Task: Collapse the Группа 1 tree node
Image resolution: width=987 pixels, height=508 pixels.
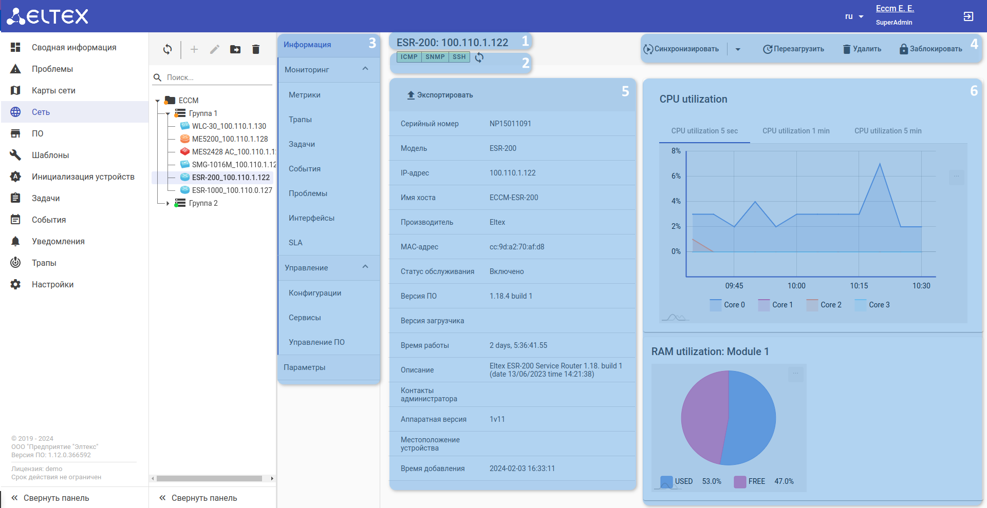Action: (x=168, y=113)
